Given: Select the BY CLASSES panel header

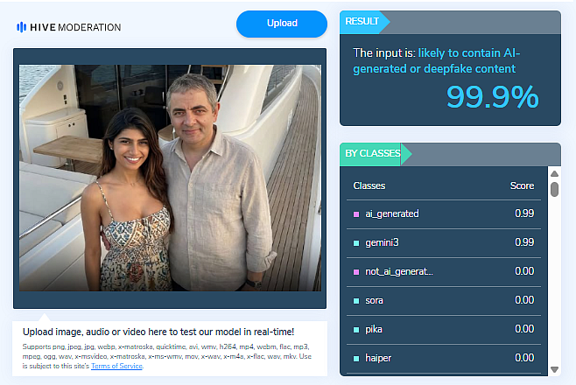Looking at the screenshot, I should [373, 154].
